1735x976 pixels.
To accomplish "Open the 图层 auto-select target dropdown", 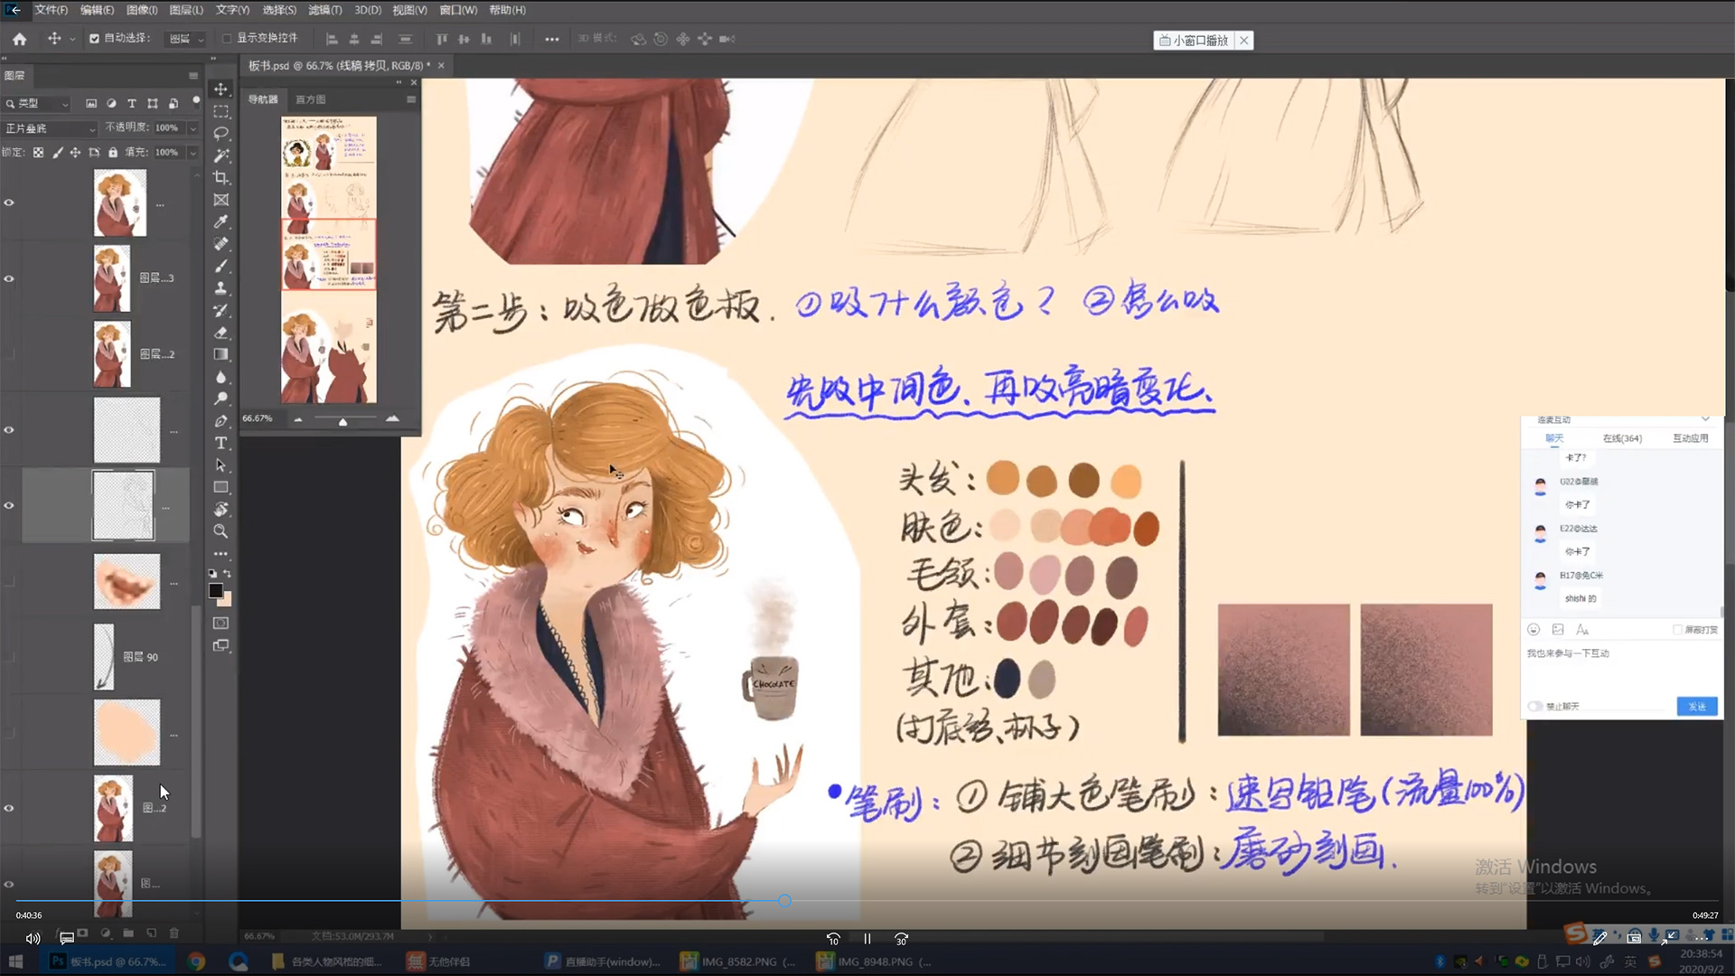I will [187, 39].
